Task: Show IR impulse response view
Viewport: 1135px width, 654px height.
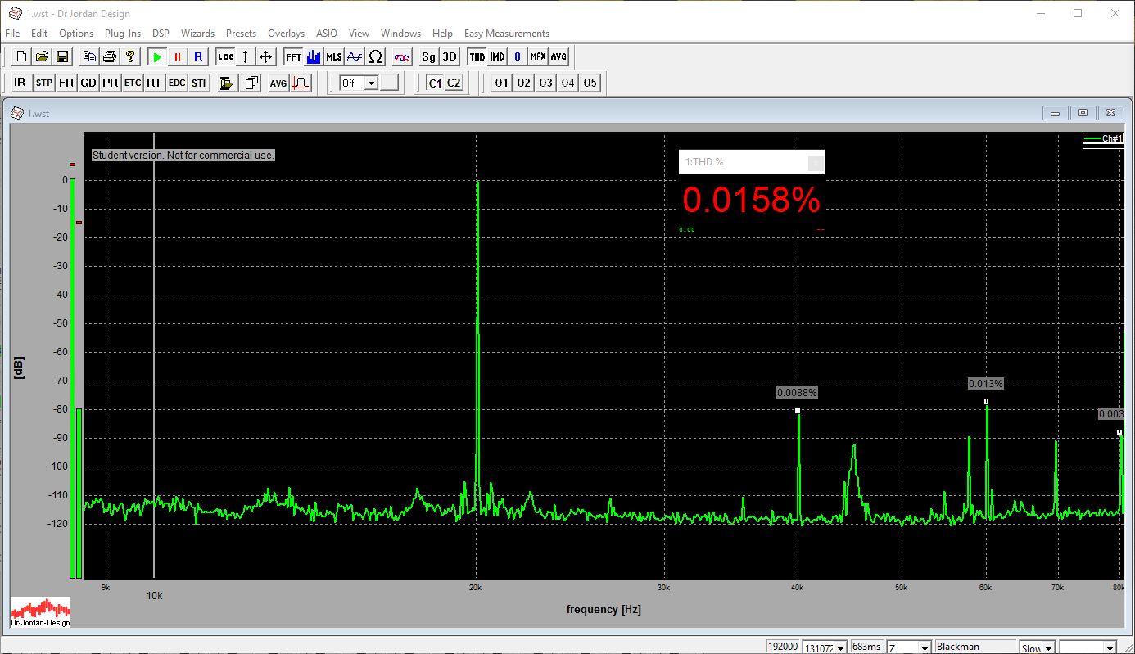Action: 20,83
